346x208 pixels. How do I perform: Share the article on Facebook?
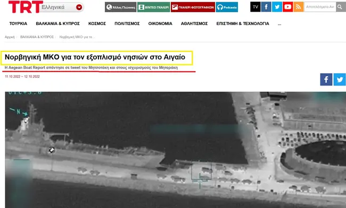tap(326, 80)
